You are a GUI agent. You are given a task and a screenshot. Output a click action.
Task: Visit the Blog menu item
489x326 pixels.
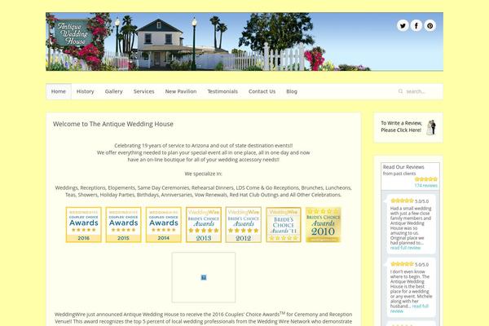(x=292, y=91)
